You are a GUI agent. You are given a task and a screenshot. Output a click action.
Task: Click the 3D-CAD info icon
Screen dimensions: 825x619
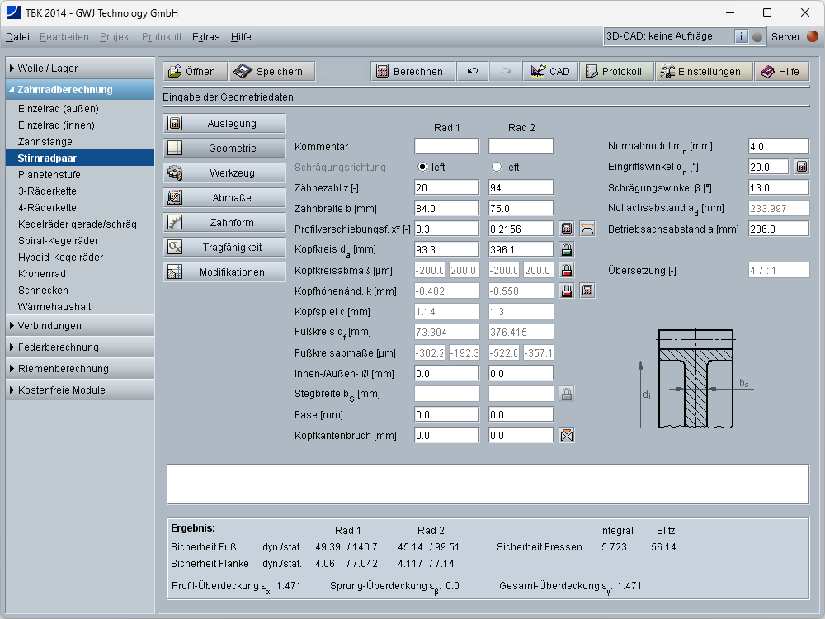tap(741, 36)
